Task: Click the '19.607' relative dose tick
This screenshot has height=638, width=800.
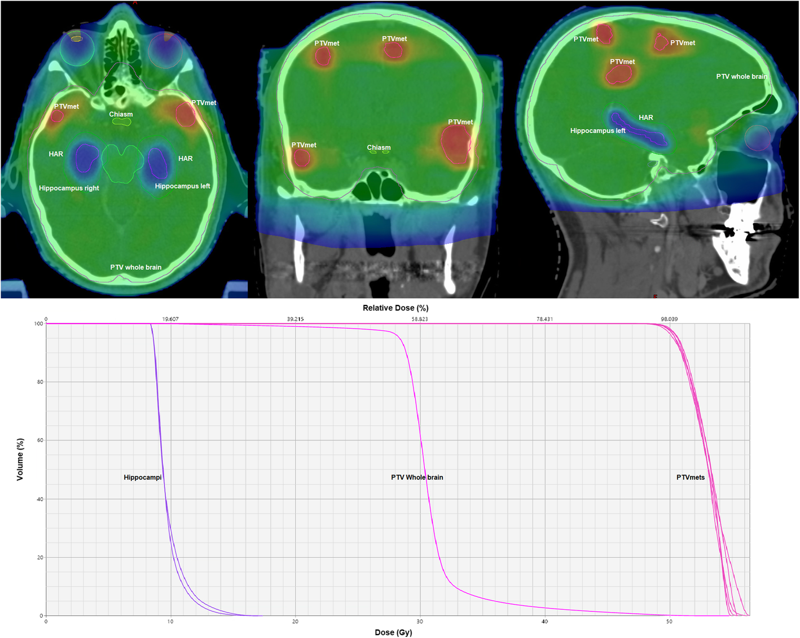Action: click(170, 319)
